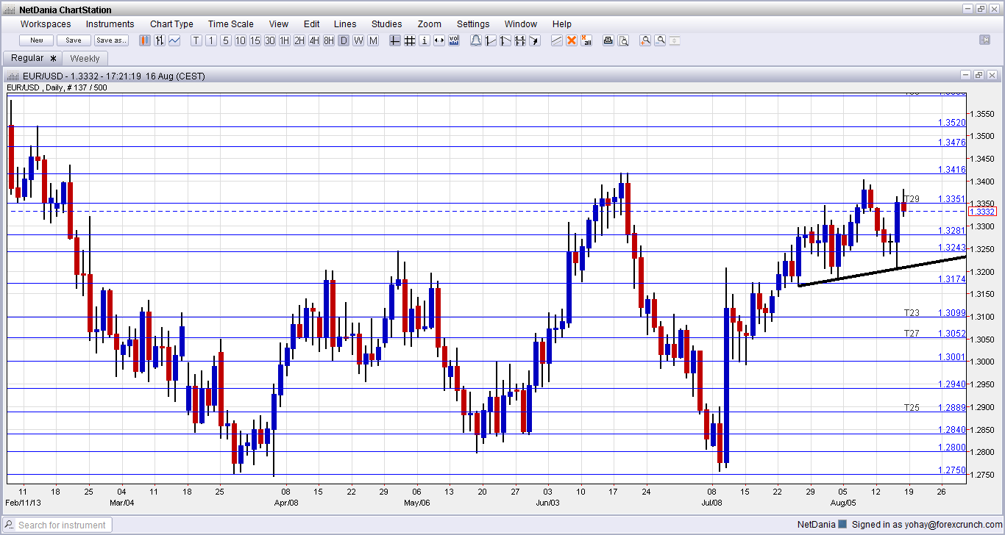Image resolution: width=1005 pixels, height=535 pixels.
Task: Switch to weekly 'W' time scale
Action: [358, 40]
